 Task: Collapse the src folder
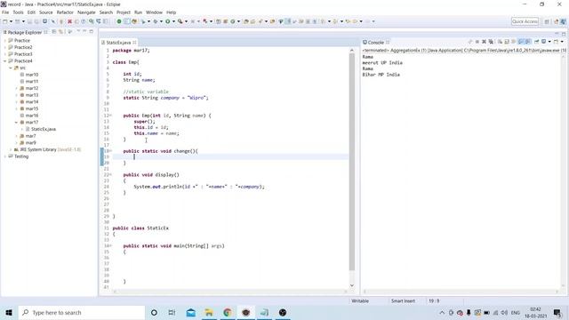tap(11, 68)
